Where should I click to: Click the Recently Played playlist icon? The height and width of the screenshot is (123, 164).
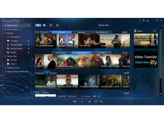tap(8, 45)
